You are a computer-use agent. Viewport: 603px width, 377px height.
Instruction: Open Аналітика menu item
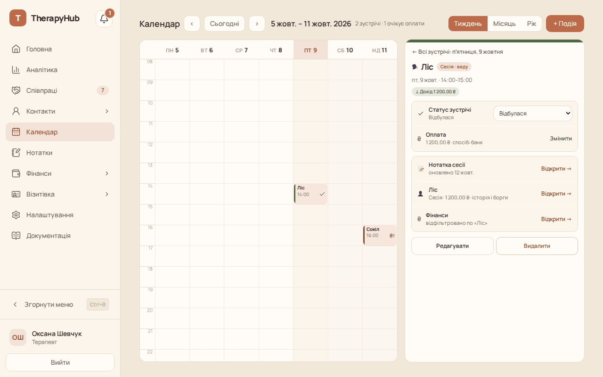pyautogui.click(x=60, y=70)
